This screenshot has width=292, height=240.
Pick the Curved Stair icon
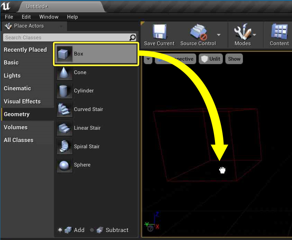pos(65,109)
